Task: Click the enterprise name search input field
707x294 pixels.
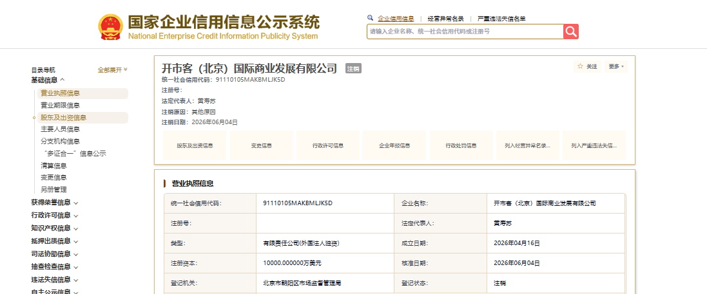Action: [x=465, y=32]
